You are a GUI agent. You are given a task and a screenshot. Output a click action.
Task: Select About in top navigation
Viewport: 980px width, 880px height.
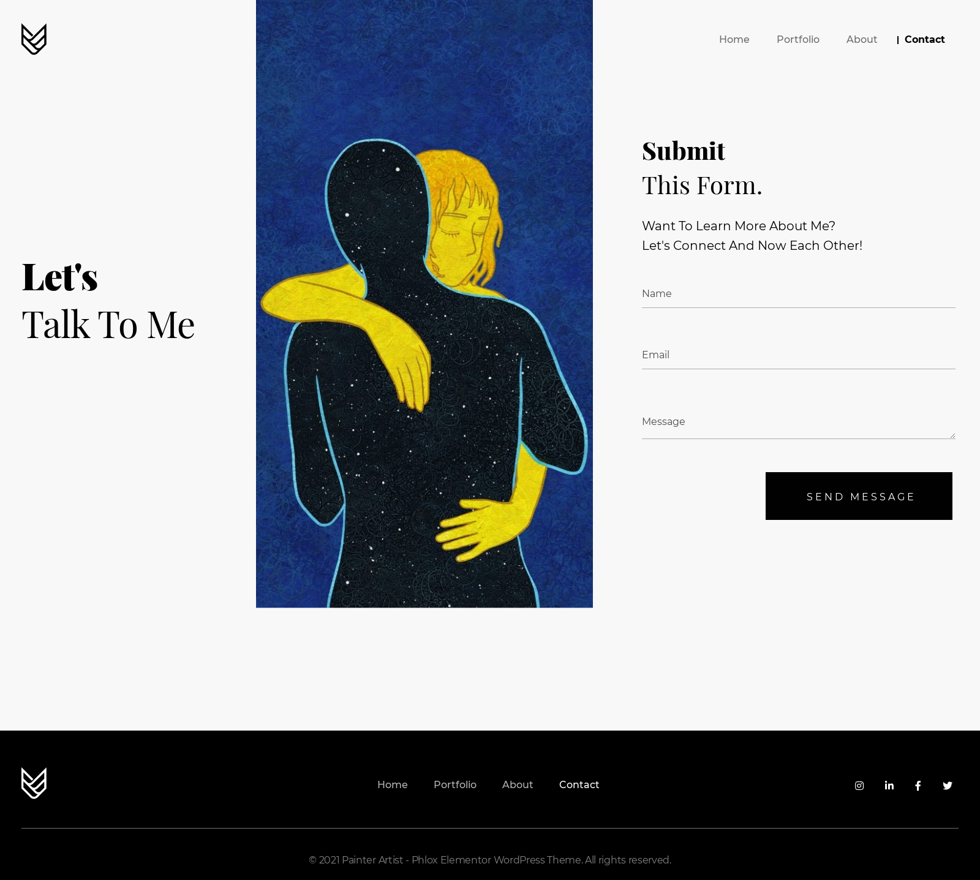pyautogui.click(x=861, y=39)
